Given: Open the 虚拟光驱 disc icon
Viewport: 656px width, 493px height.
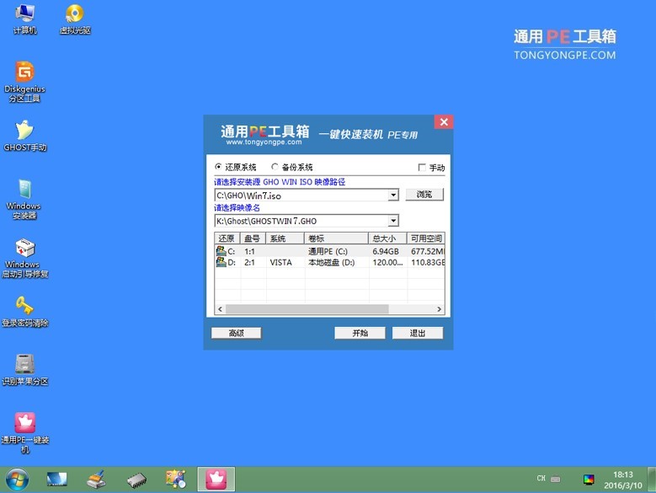Looking at the screenshot, I should [x=74, y=14].
